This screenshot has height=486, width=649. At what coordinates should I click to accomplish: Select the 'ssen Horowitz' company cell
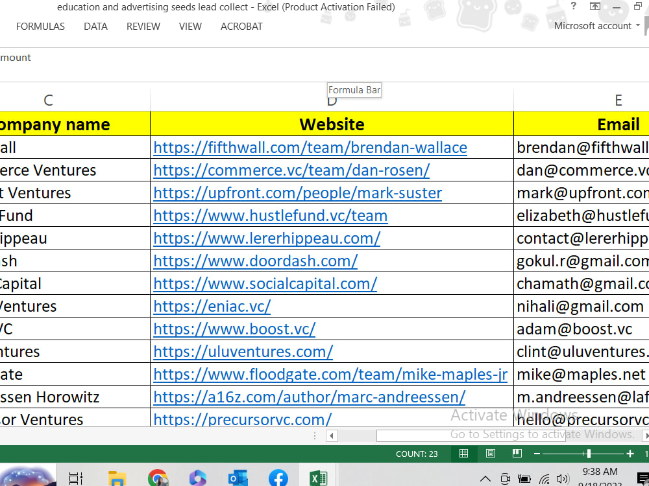pos(75,397)
